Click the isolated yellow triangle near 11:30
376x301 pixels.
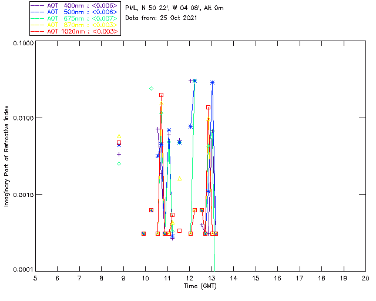pyautogui.click(x=180, y=179)
